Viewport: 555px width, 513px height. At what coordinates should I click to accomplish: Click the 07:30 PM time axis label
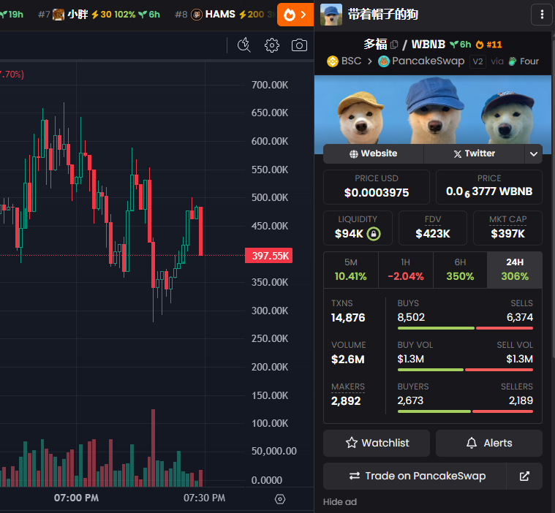pyautogui.click(x=204, y=498)
